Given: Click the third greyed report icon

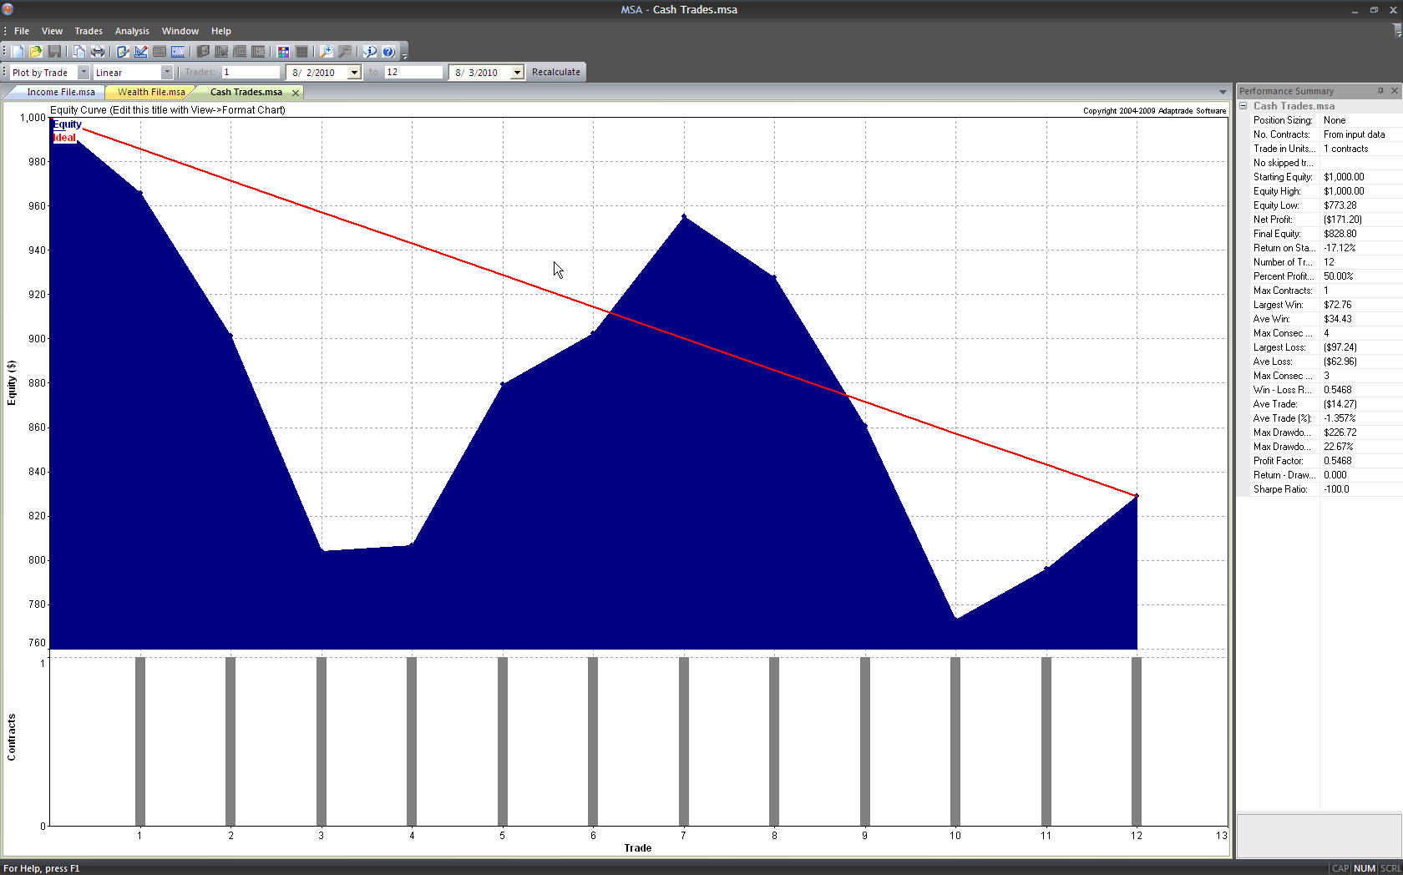Looking at the screenshot, I should [240, 52].
